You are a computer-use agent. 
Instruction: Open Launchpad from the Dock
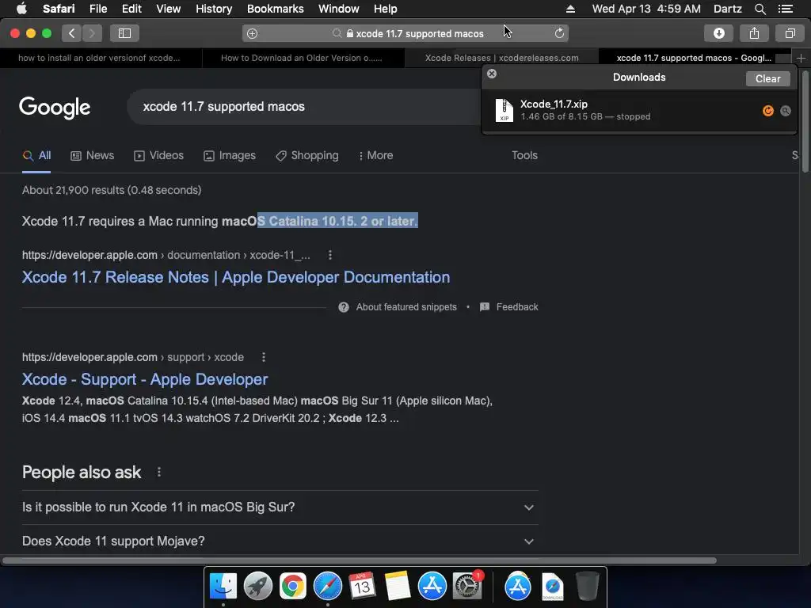(x=258, y=587)
